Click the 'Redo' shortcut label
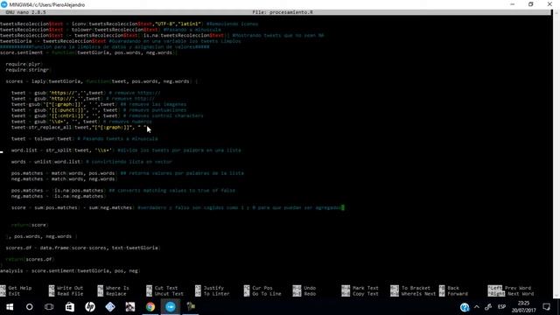The image size is (560, 315). (x=310, y=294)
